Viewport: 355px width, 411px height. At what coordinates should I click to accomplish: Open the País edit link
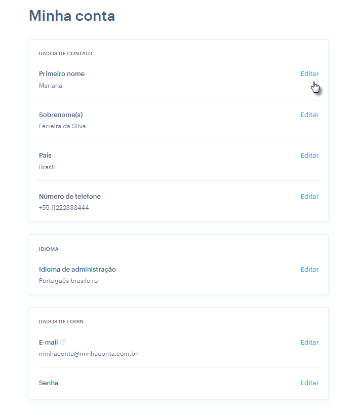click(x=309, y=156)
